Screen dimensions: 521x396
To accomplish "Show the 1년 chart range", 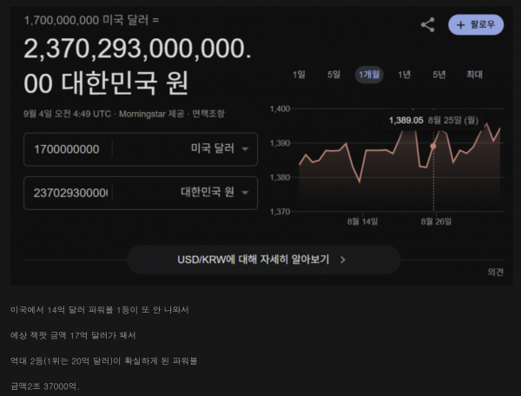I will (x=404, y=75).
